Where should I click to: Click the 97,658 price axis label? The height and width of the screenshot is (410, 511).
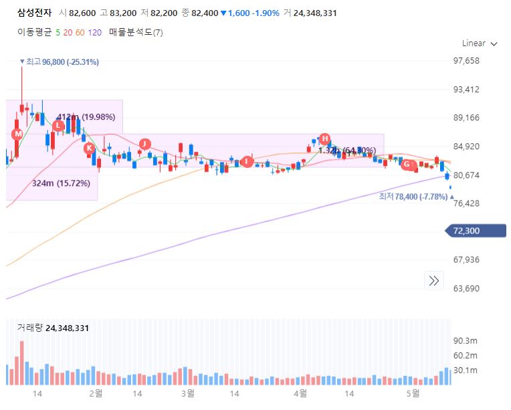pos(466,61)
